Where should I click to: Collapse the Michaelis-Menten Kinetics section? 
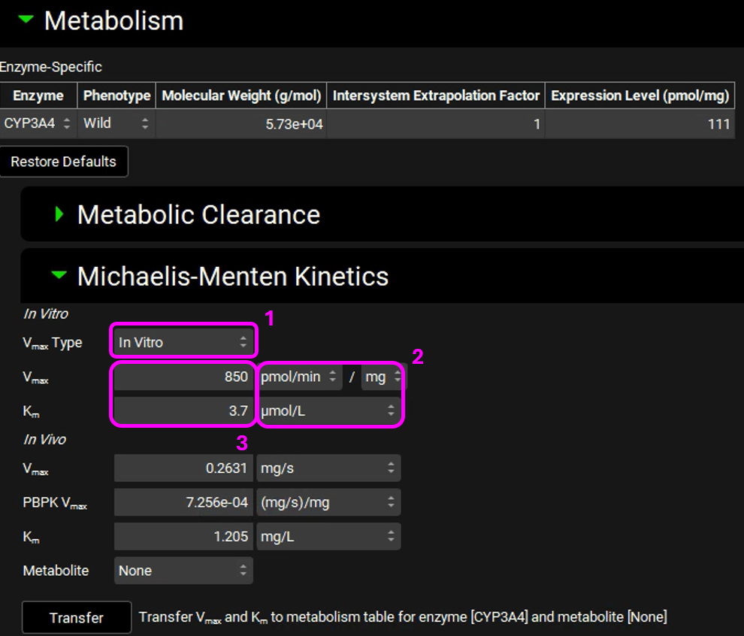point(59,276)
